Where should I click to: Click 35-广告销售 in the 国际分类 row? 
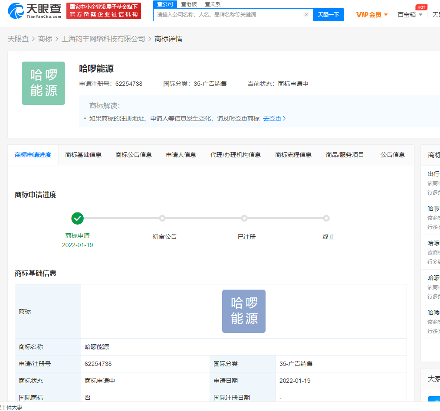click(296, 364)
